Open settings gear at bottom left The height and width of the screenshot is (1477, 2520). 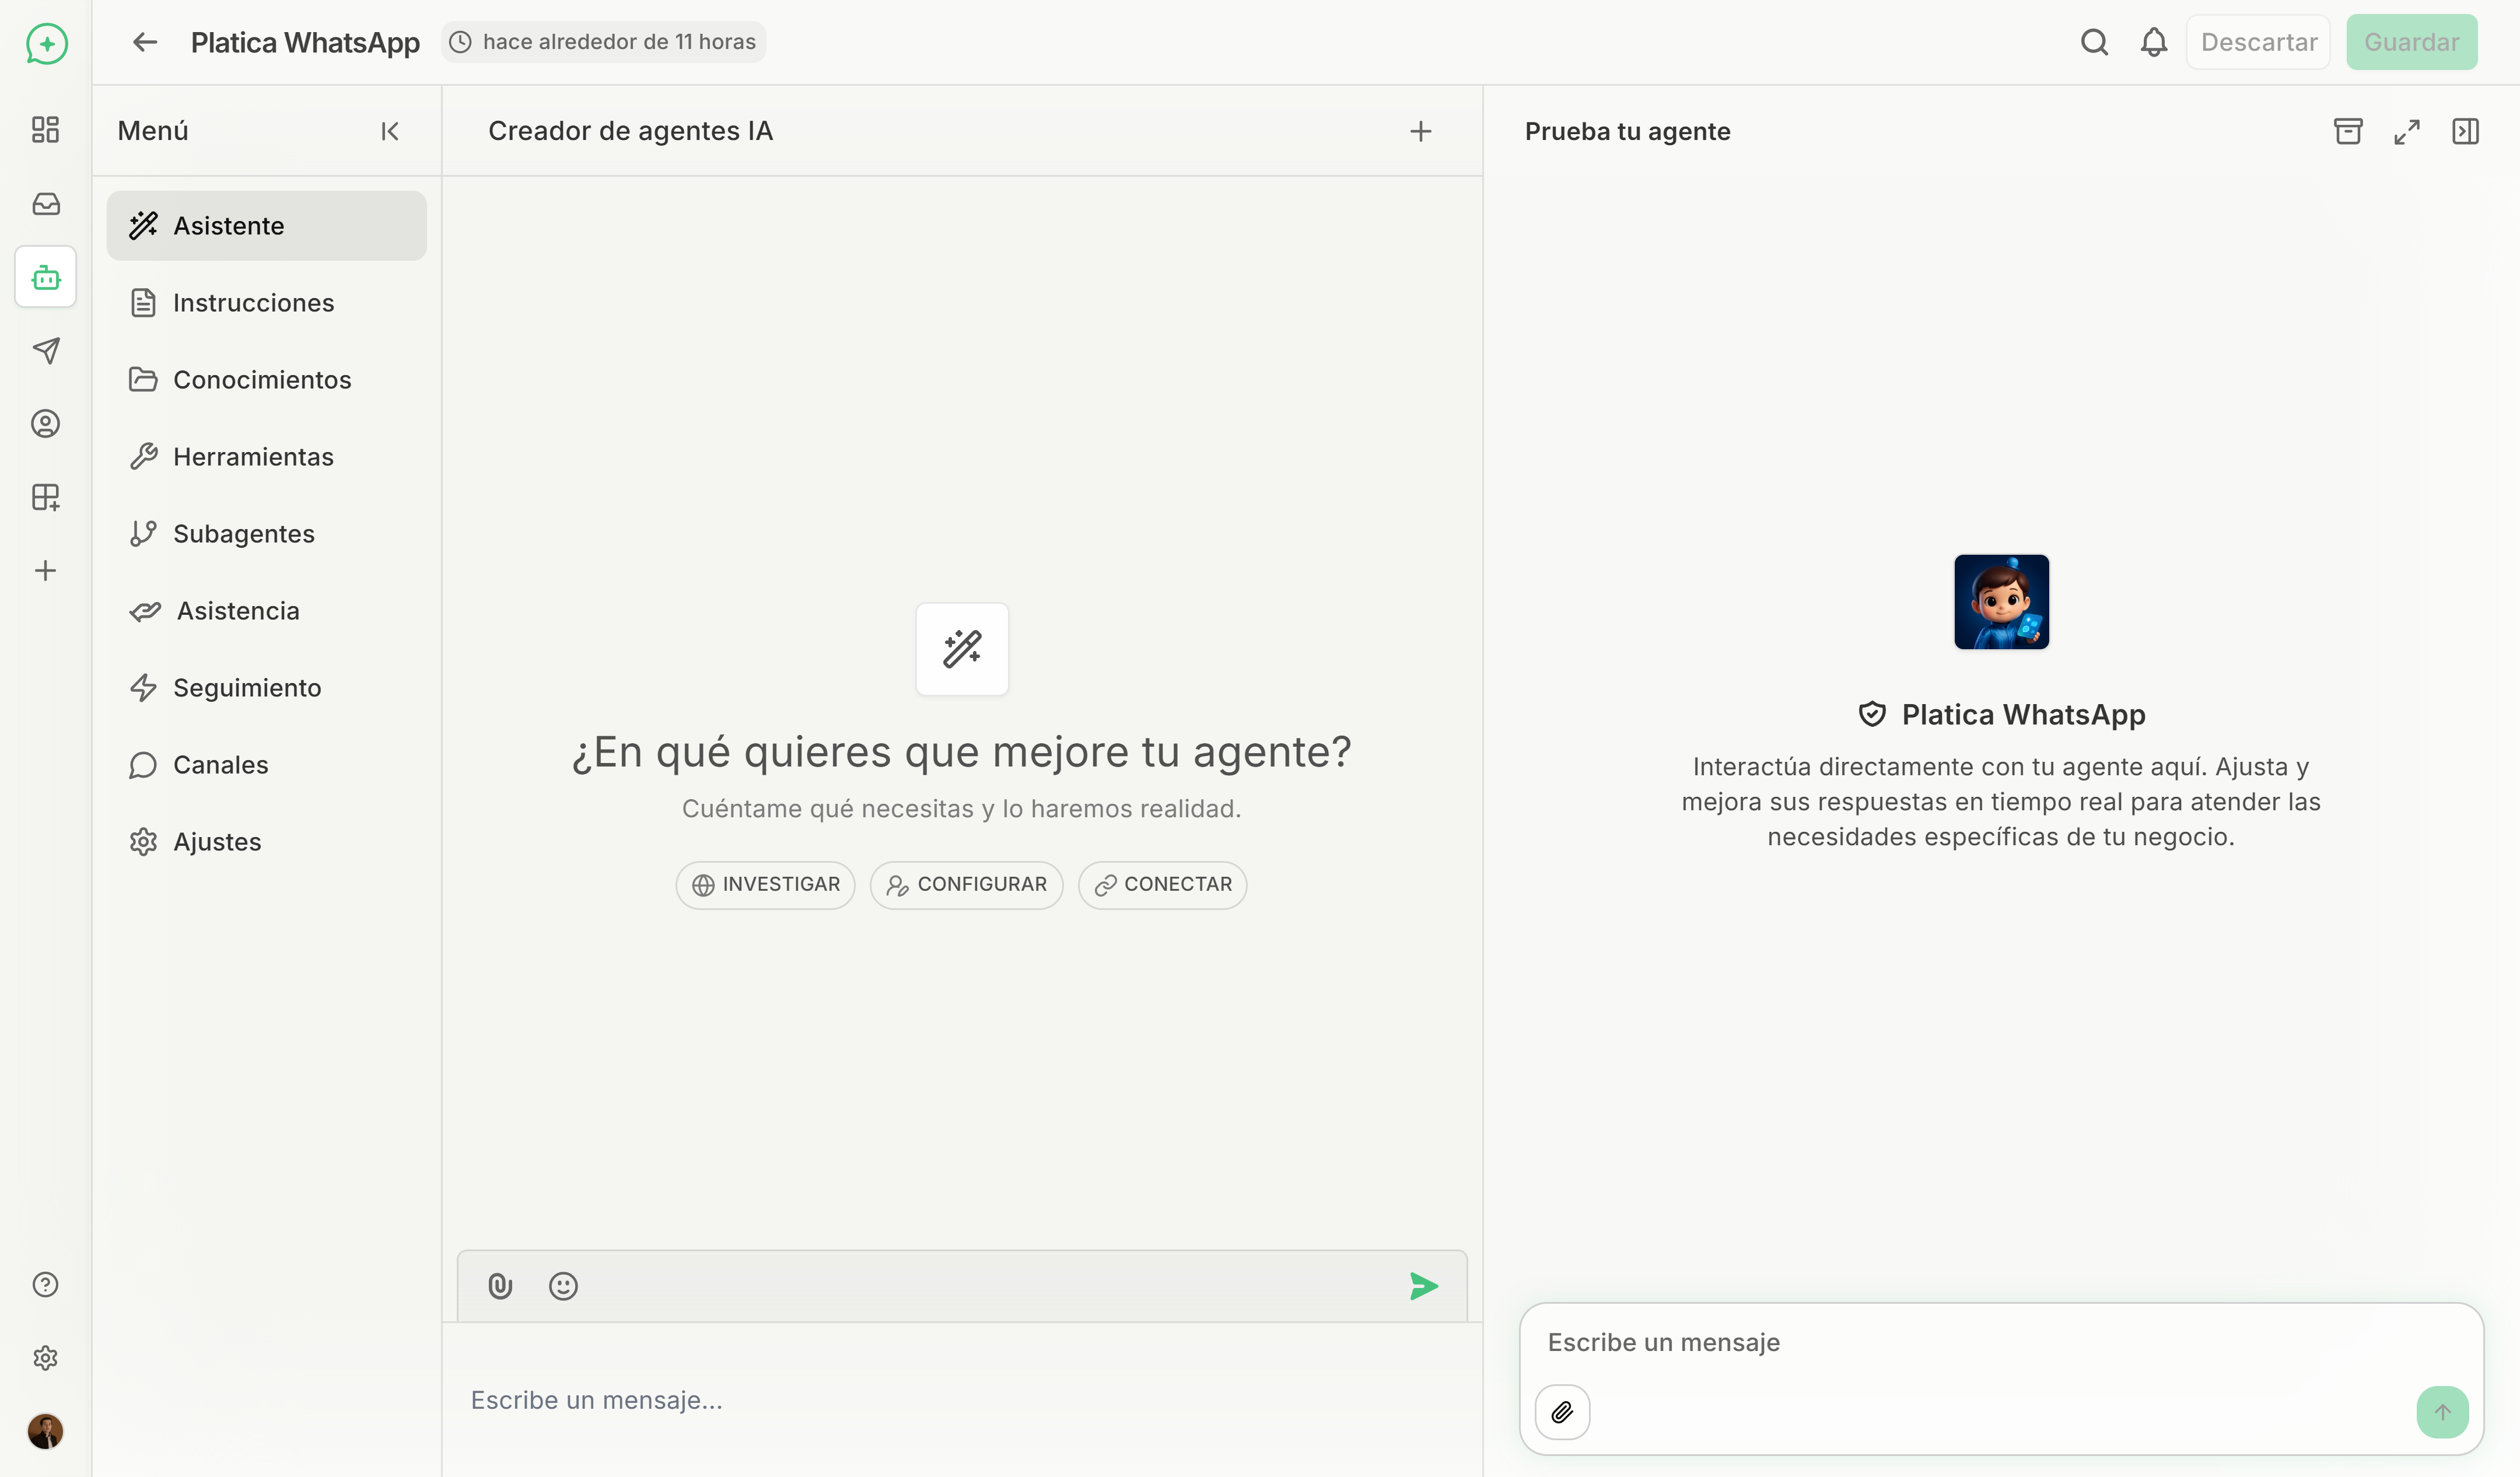coord(46,1357)
